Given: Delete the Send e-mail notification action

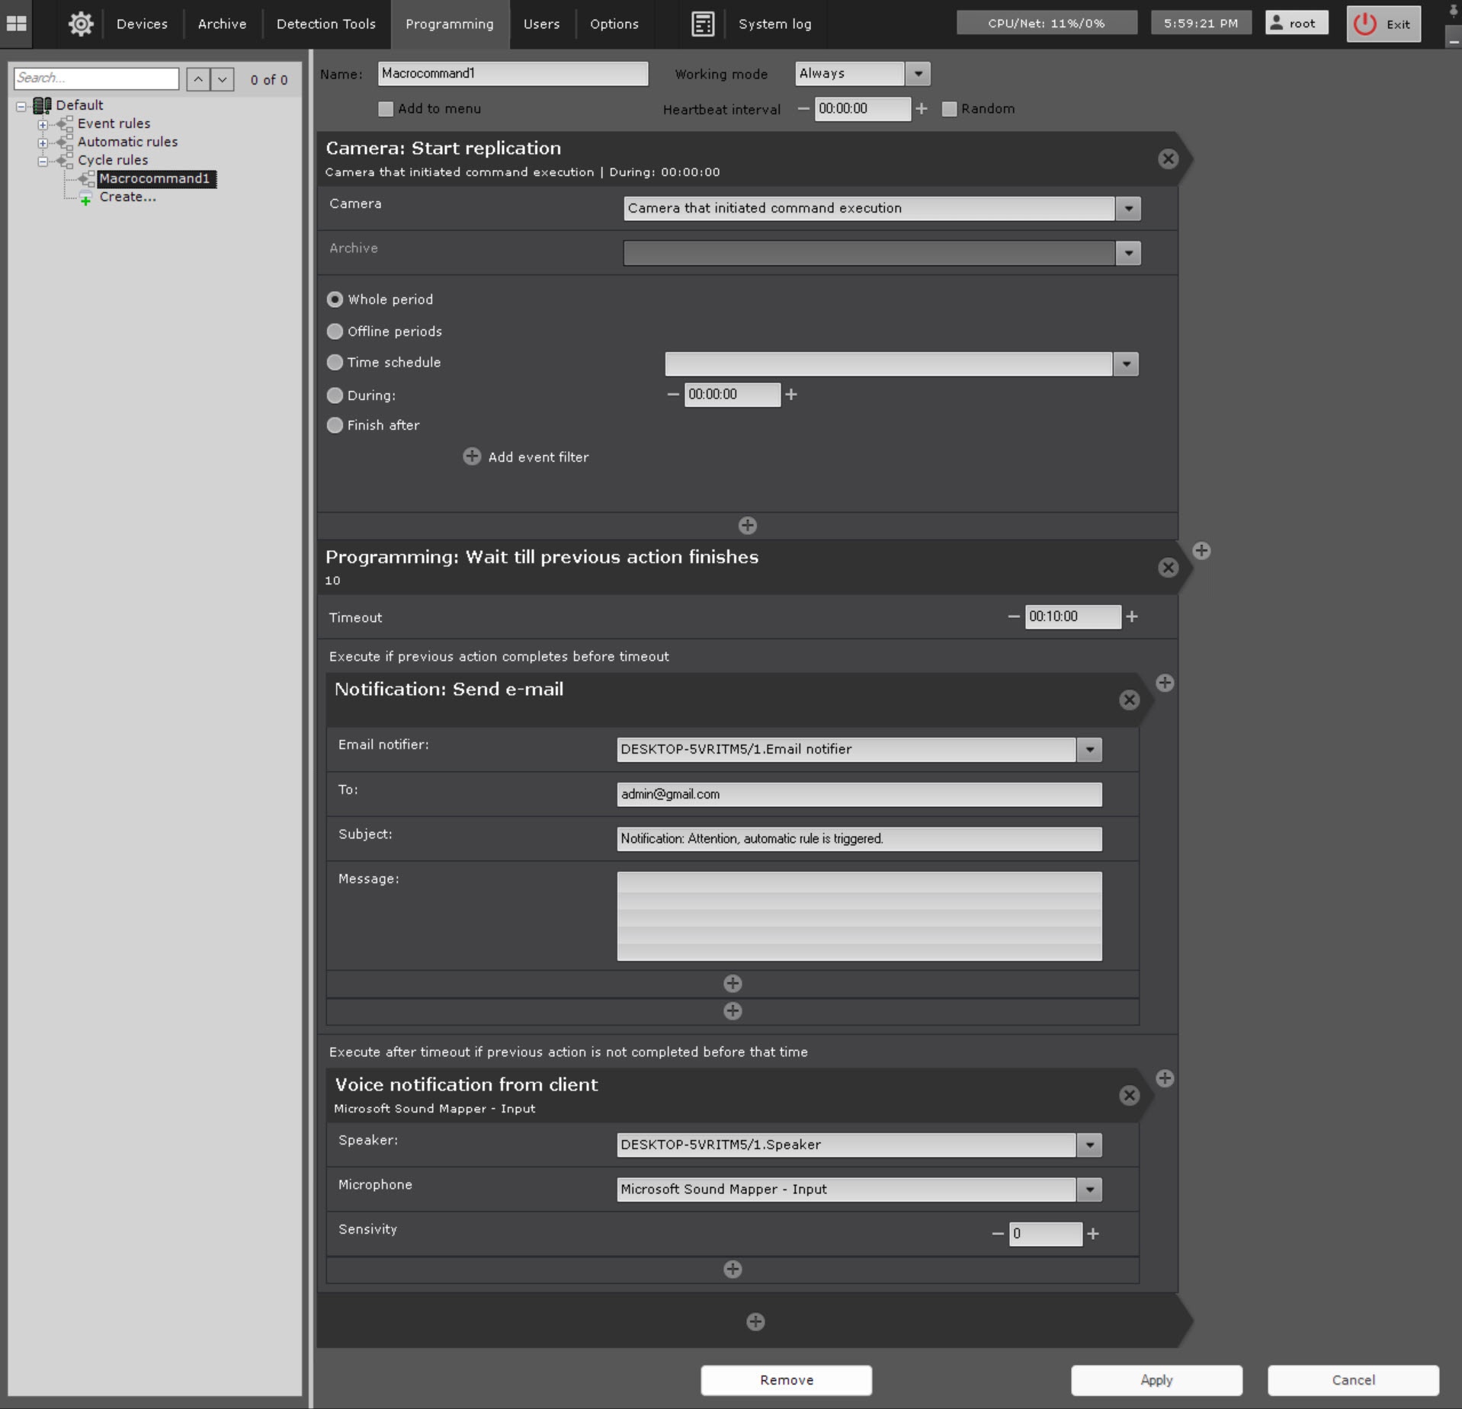Looking at the screenshot, I should point(1129,700).
